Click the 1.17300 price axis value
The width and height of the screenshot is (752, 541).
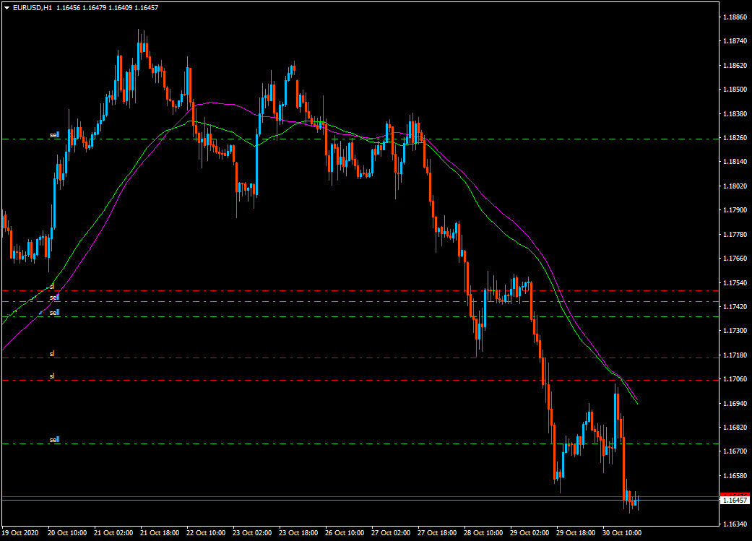pos(735,331)
